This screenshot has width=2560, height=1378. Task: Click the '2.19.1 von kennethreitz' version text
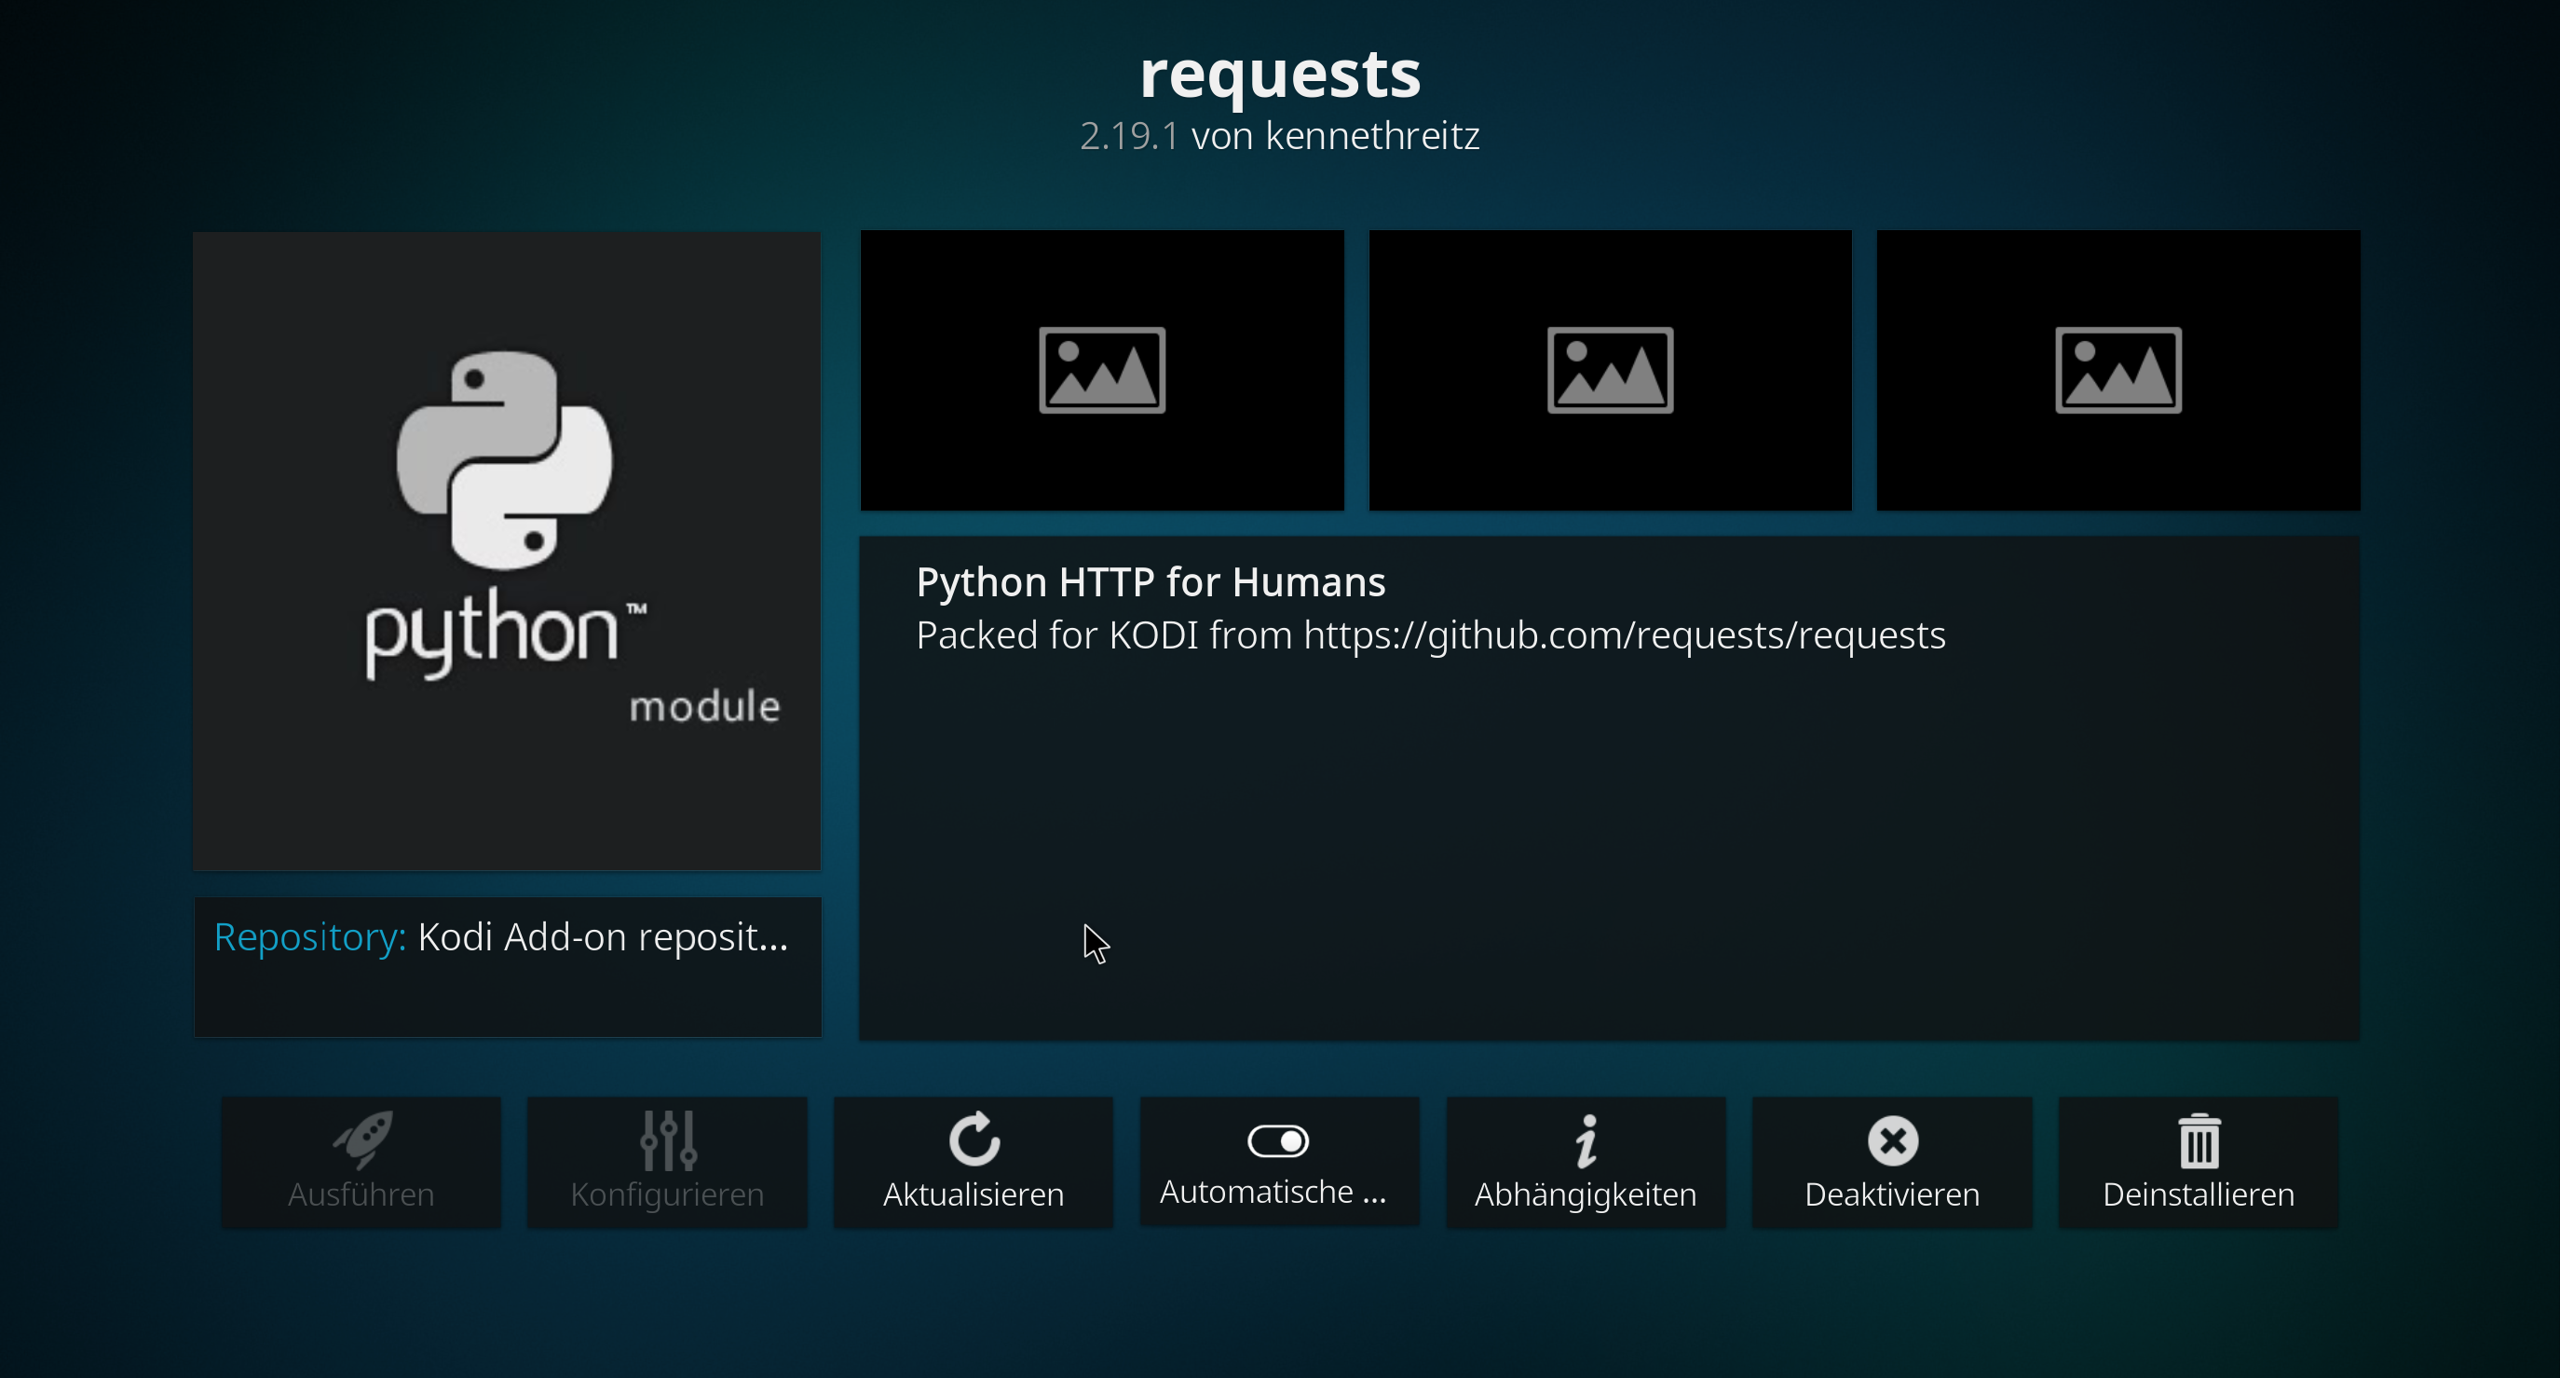(x=1279, y=136)
